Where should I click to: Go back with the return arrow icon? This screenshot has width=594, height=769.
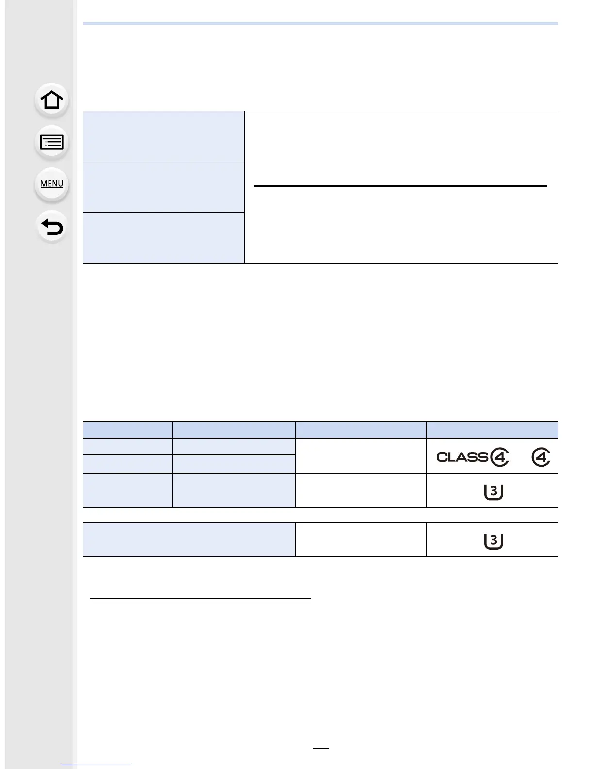click(x=52, y=227)
